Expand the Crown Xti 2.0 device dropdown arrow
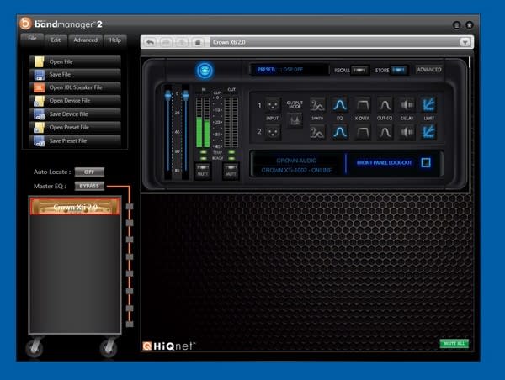Viewport: 505px width, 380px height. 465,42
